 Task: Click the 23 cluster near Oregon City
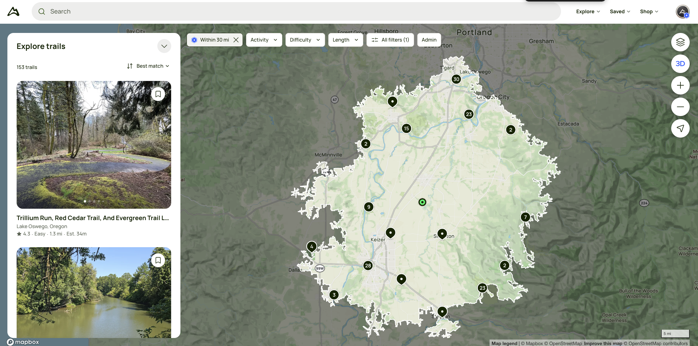coord(469,114)
